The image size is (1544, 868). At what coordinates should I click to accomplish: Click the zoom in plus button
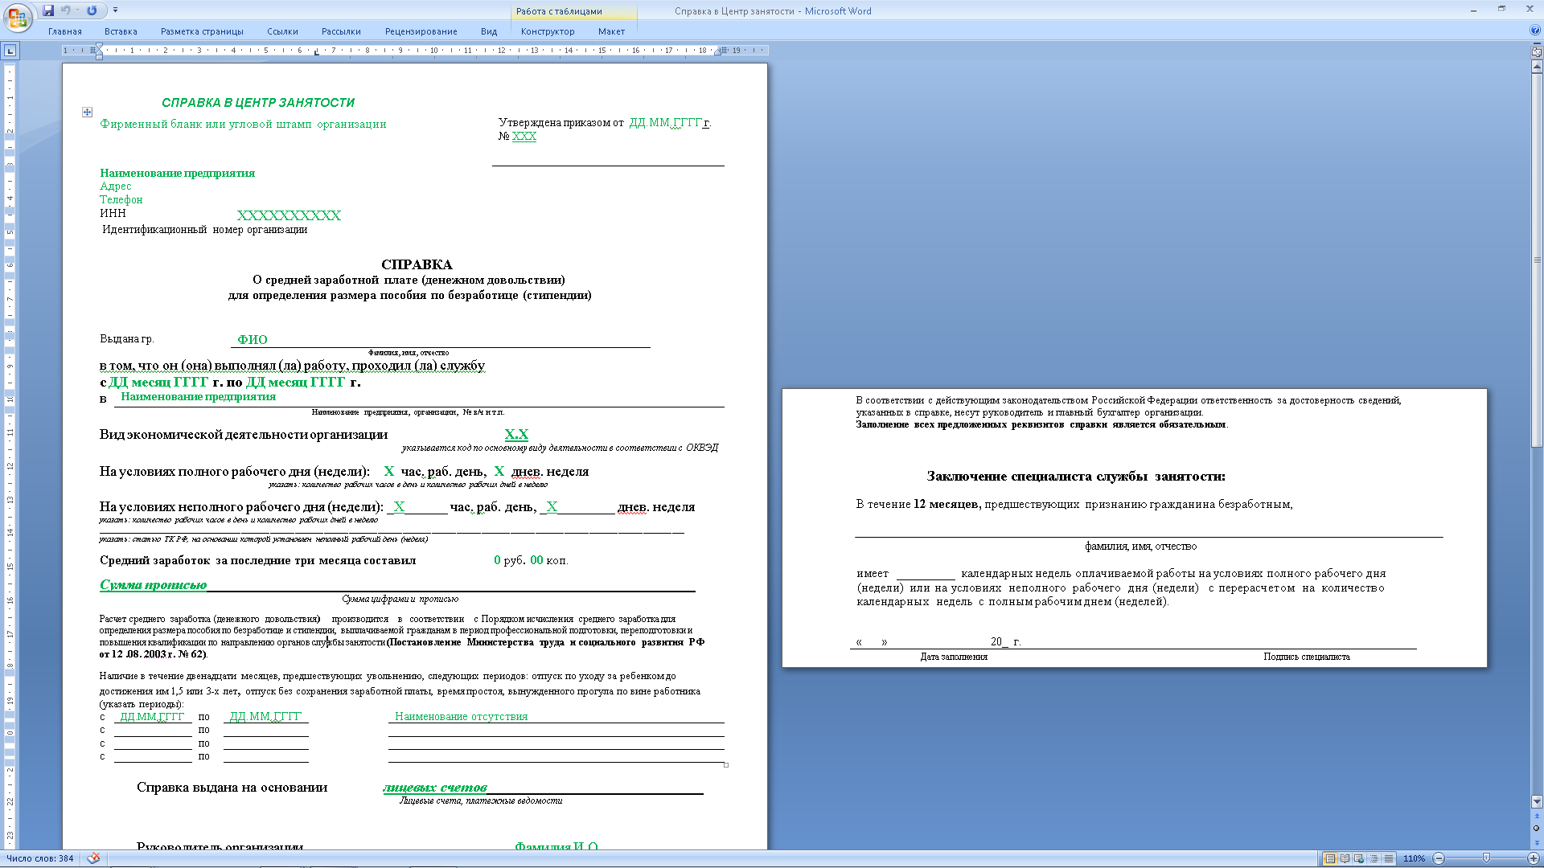[1533, 858]
